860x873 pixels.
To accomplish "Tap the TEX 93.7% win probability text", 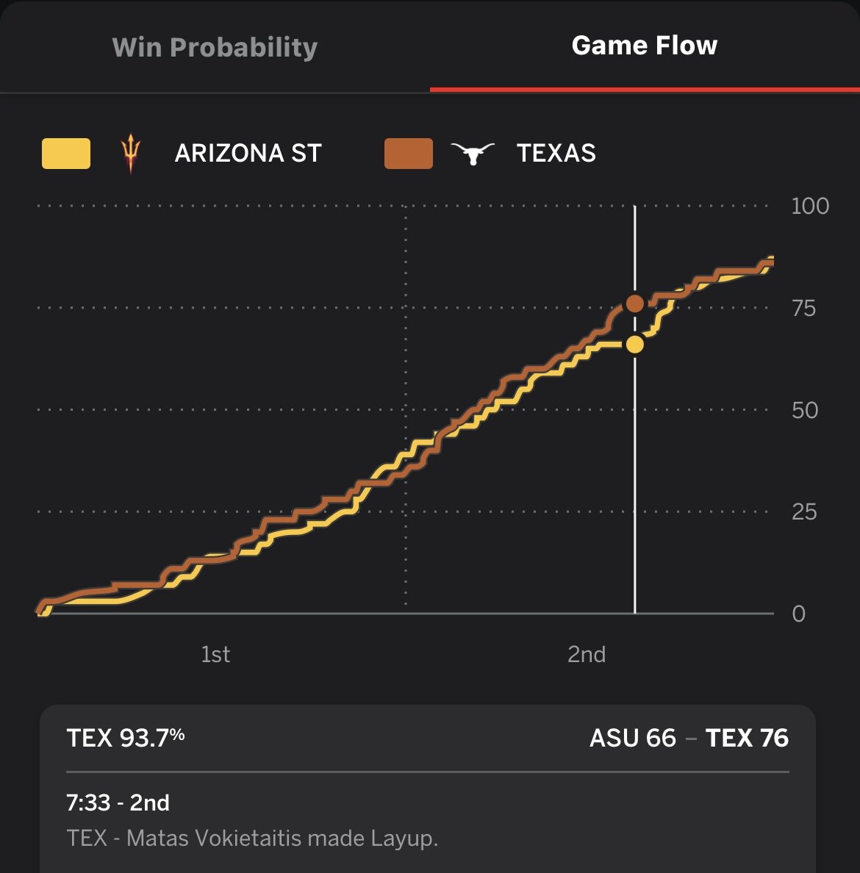I will [x=125, y=738].
